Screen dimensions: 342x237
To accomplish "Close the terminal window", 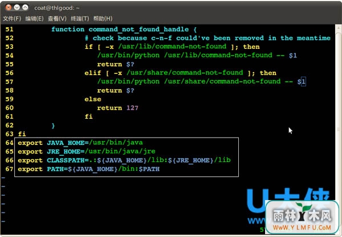I will tap(9, 7).
